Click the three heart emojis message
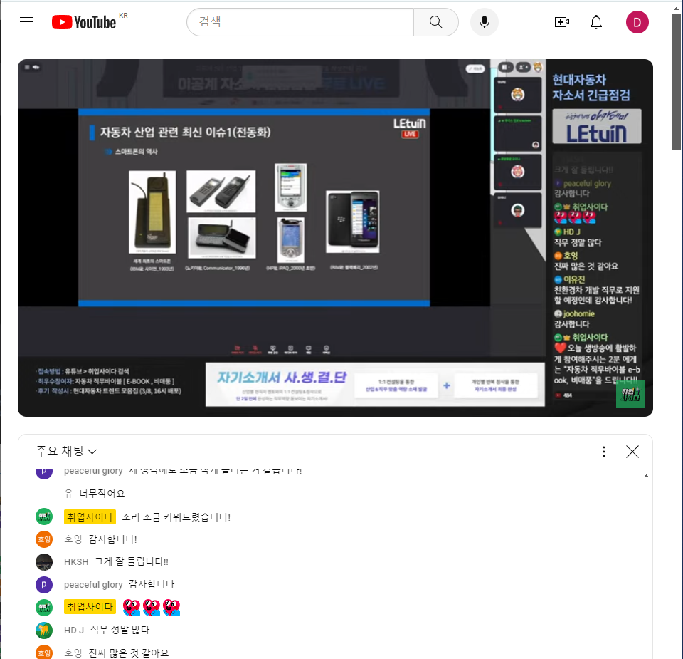 [x=152, y=607]
